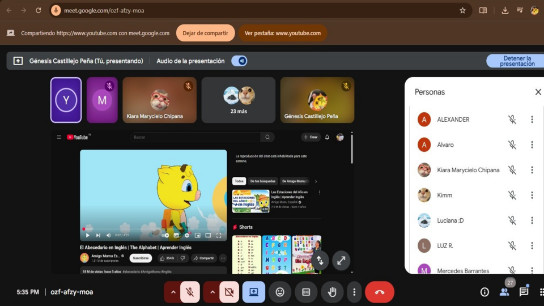
Task: Open meeting details info icon
Action: point(484,292)
